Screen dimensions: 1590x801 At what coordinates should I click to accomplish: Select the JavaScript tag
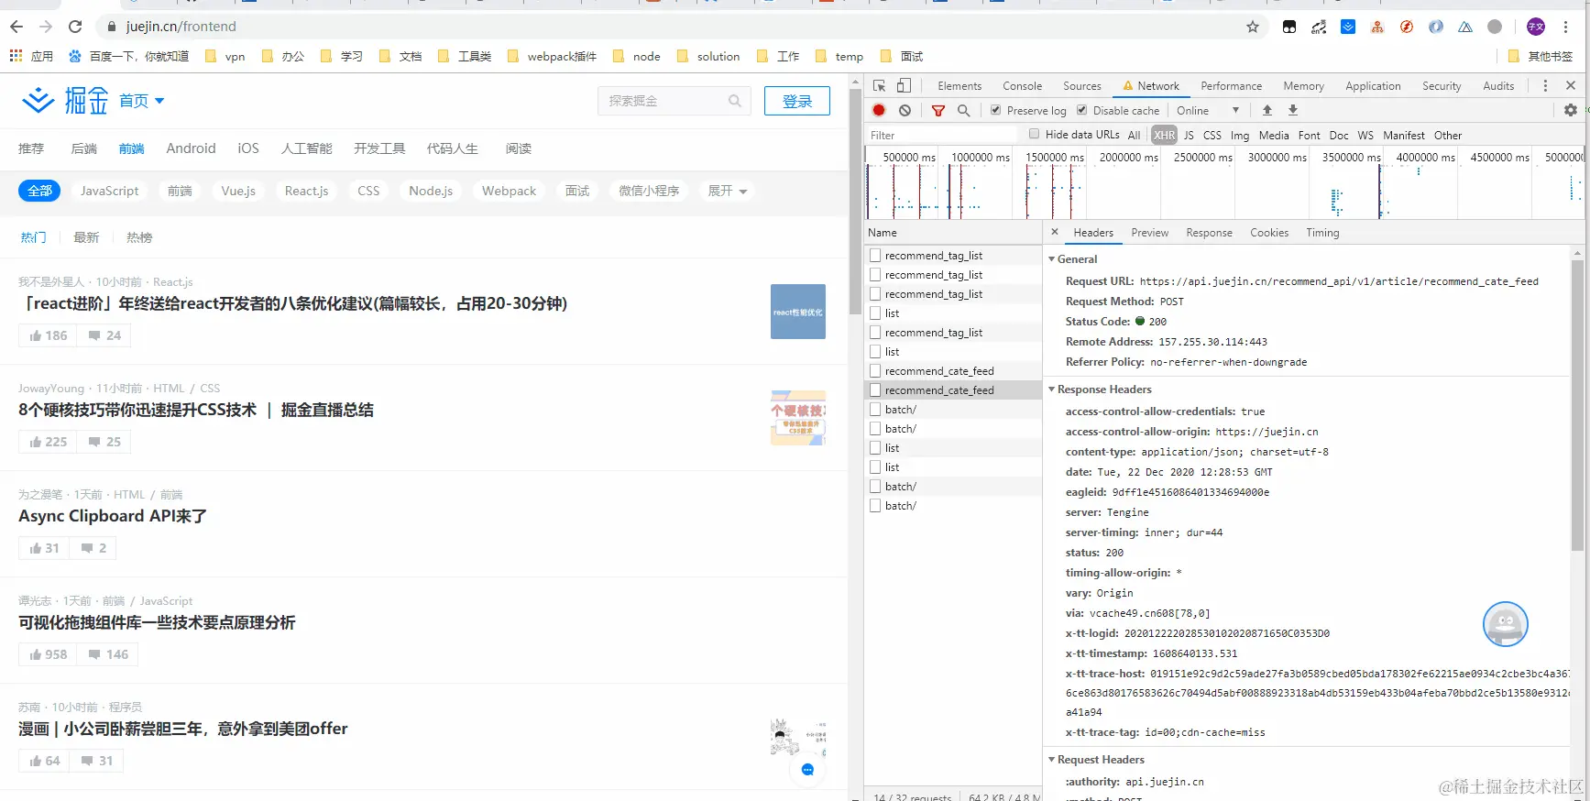[109, 191]
